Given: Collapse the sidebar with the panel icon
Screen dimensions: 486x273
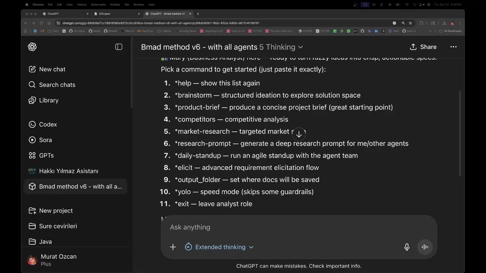Looking at the screenshot, I should coord(119,47).
